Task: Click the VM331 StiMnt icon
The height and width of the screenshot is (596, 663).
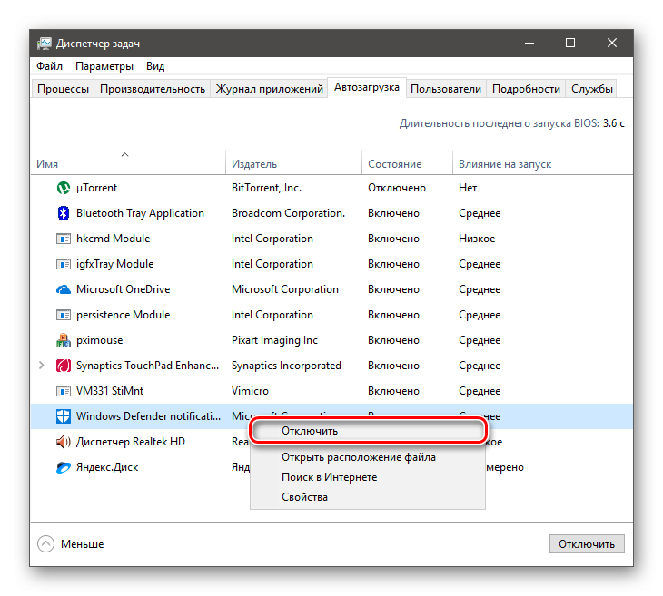Action: pos(64,391)
